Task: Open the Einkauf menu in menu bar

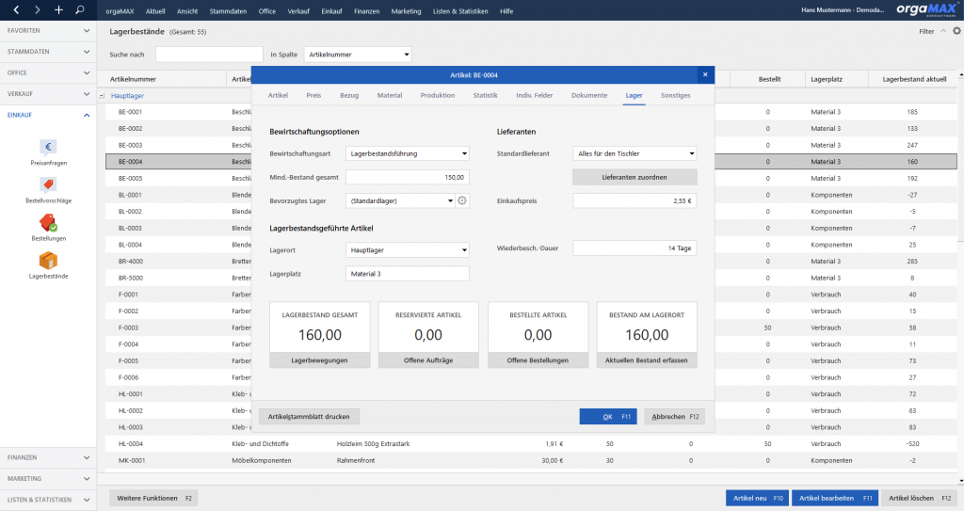Action: [x=331, y=11]
